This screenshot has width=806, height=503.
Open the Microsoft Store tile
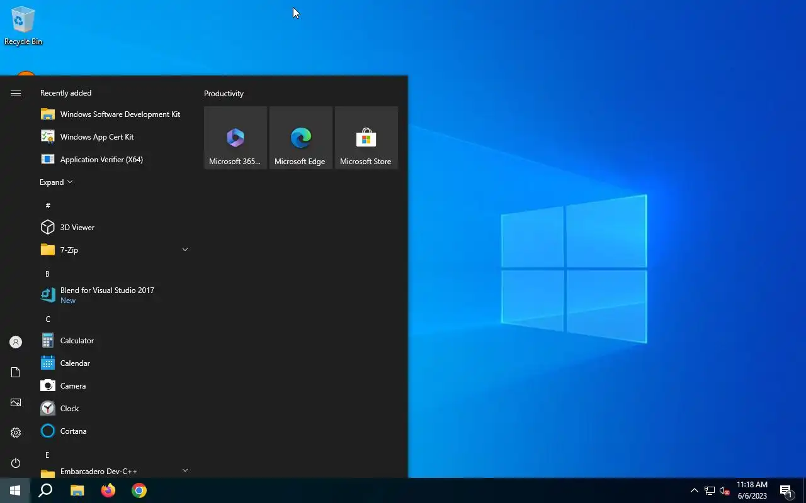click(x=366, y=138)
